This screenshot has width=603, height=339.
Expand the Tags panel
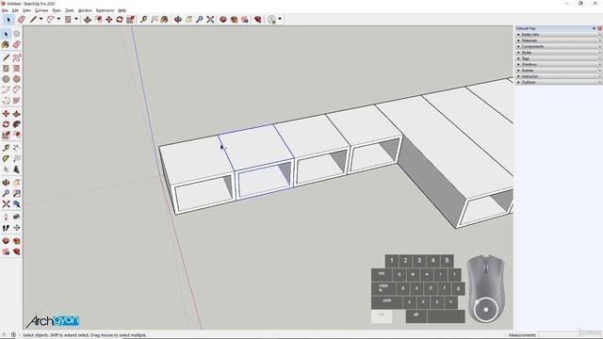[559, 58]
